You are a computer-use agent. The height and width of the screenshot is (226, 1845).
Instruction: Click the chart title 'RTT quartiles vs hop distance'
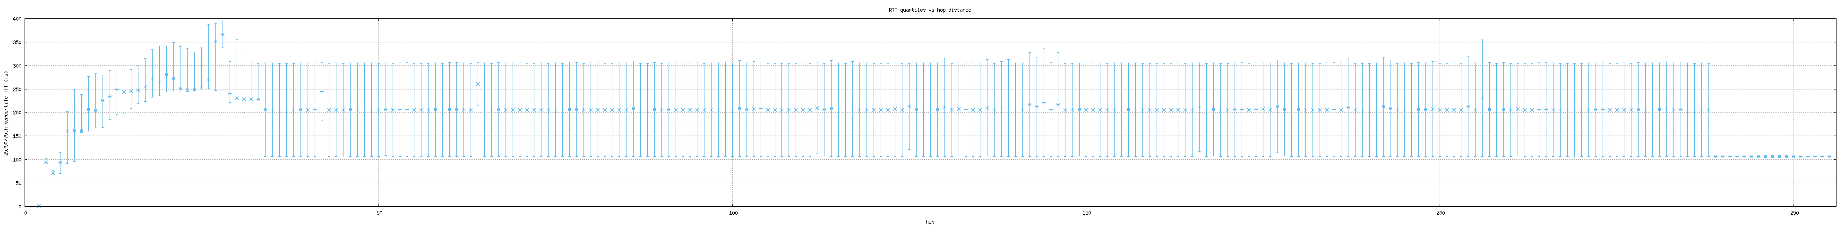[x=929, y=10]
